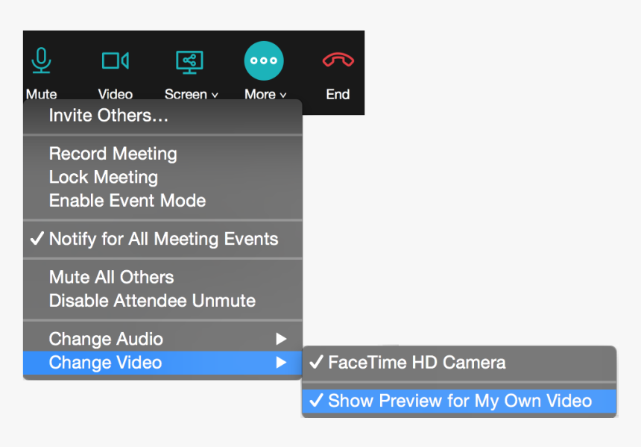Select Enable Event Mode
641x447 pixels.
[x=127, y=201]
